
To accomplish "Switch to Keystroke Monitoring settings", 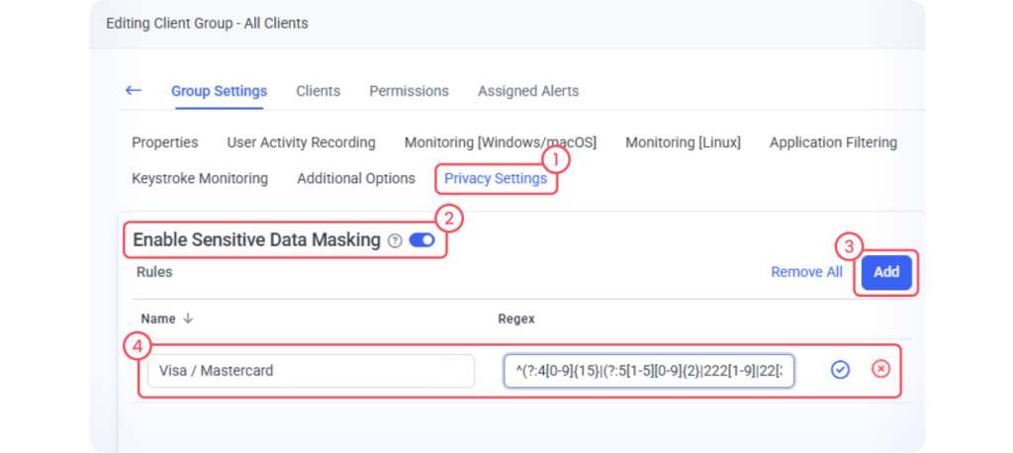I will [x=200, y=179].
